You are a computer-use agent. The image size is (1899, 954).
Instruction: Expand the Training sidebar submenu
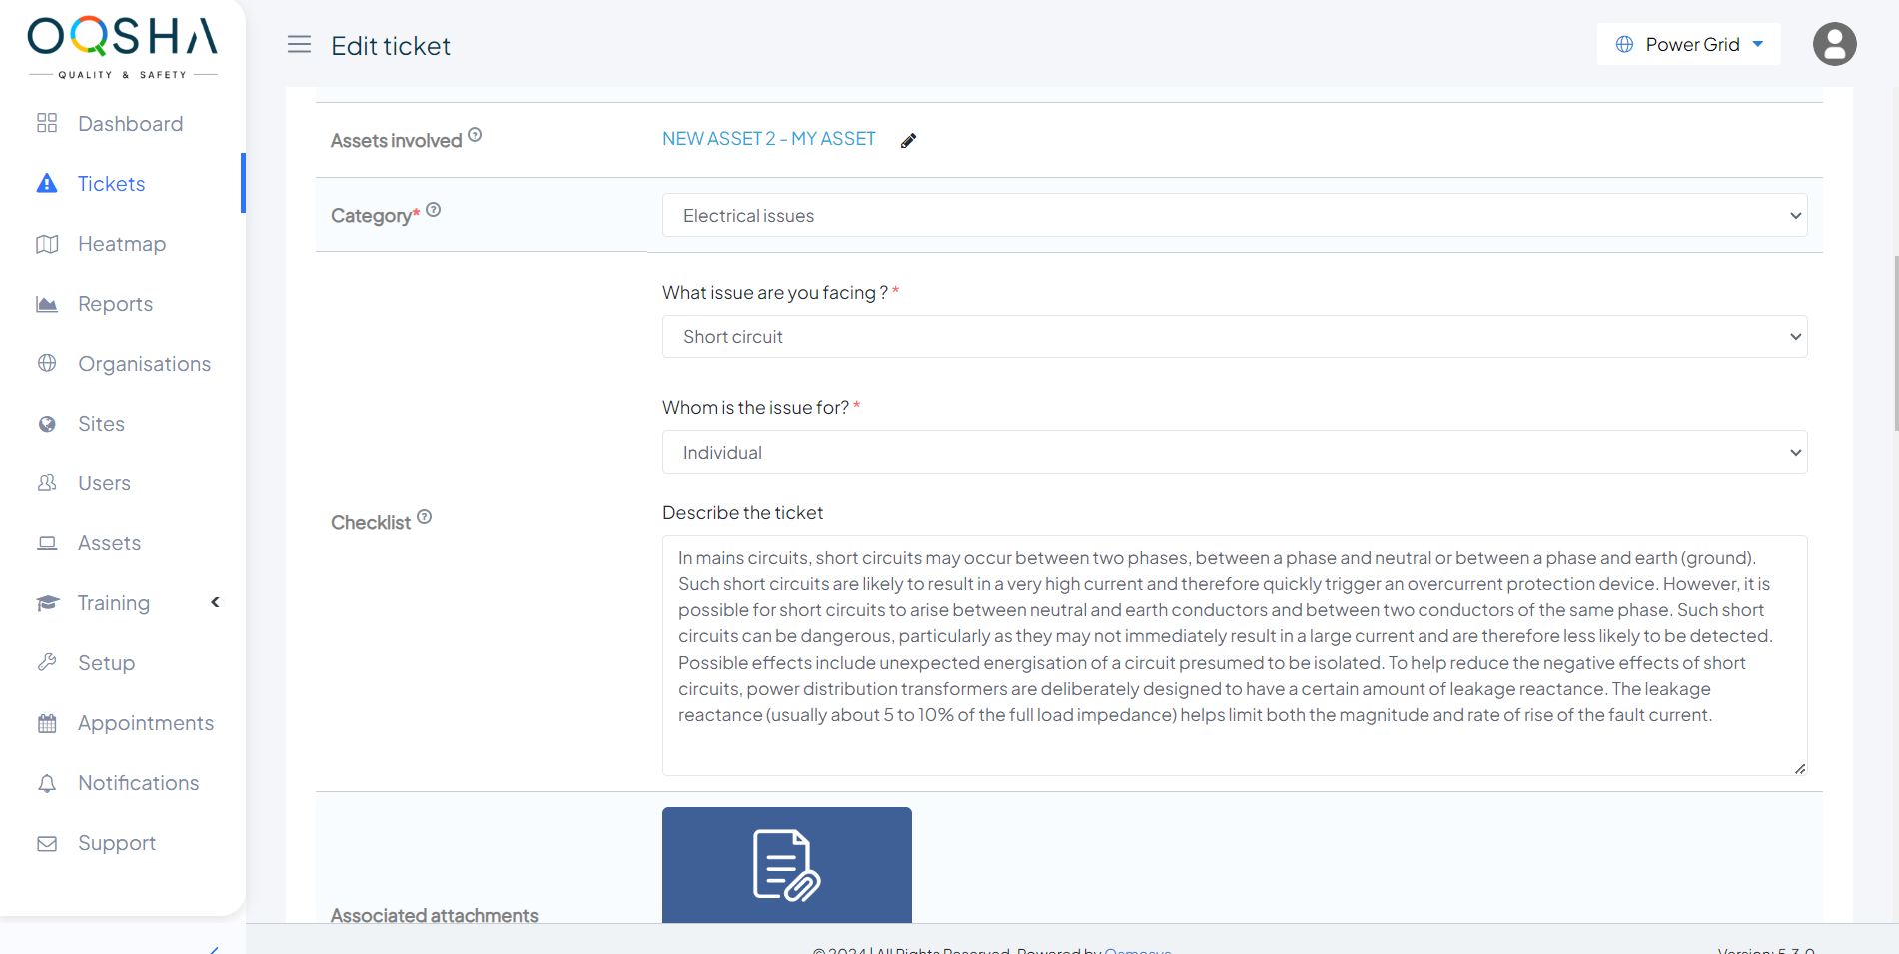(x=215, y=602)
